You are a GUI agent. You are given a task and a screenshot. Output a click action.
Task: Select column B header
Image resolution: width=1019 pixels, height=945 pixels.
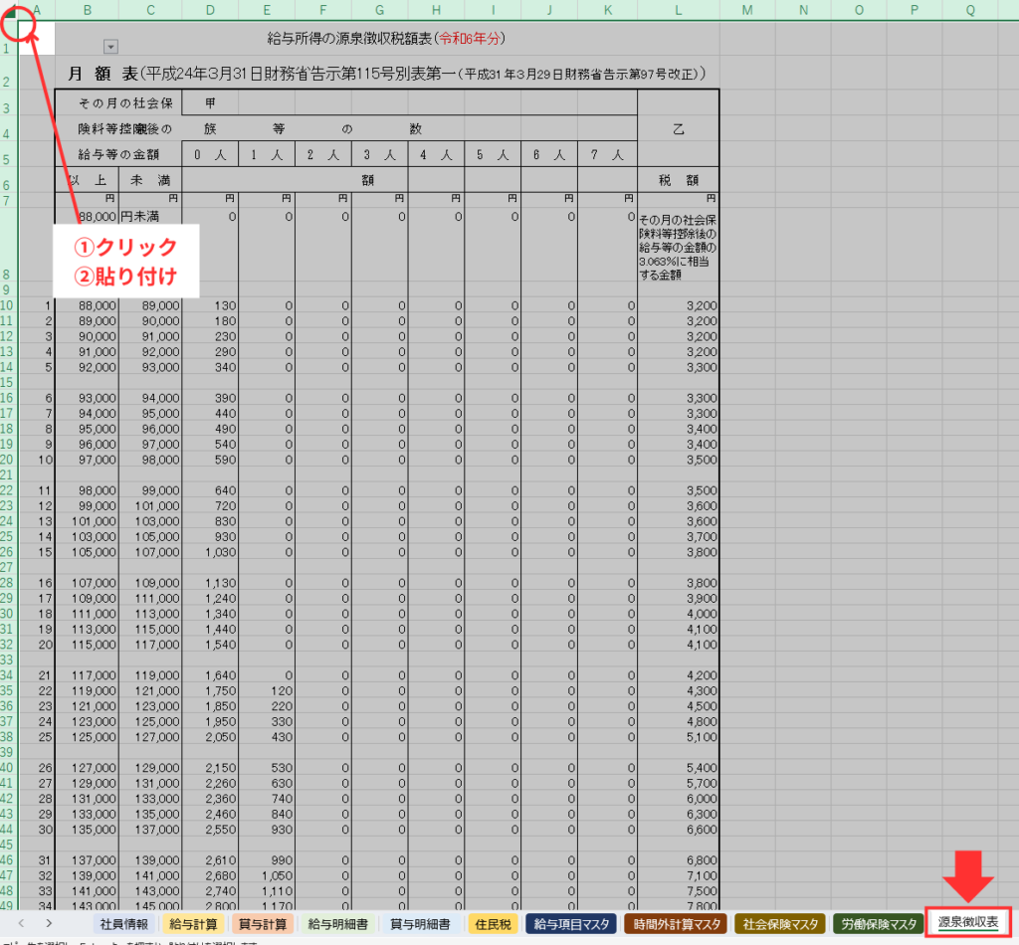point(87,10)
